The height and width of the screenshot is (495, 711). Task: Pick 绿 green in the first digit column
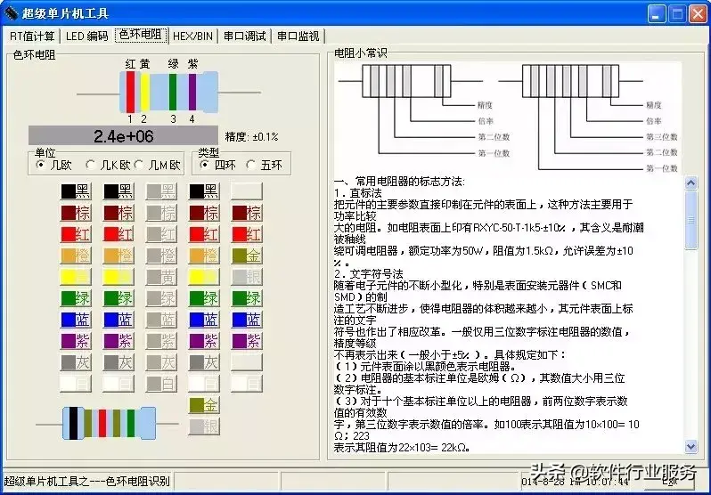(x=76, y=298)
